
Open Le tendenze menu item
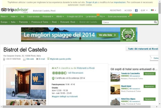click(x=91, y=17)
